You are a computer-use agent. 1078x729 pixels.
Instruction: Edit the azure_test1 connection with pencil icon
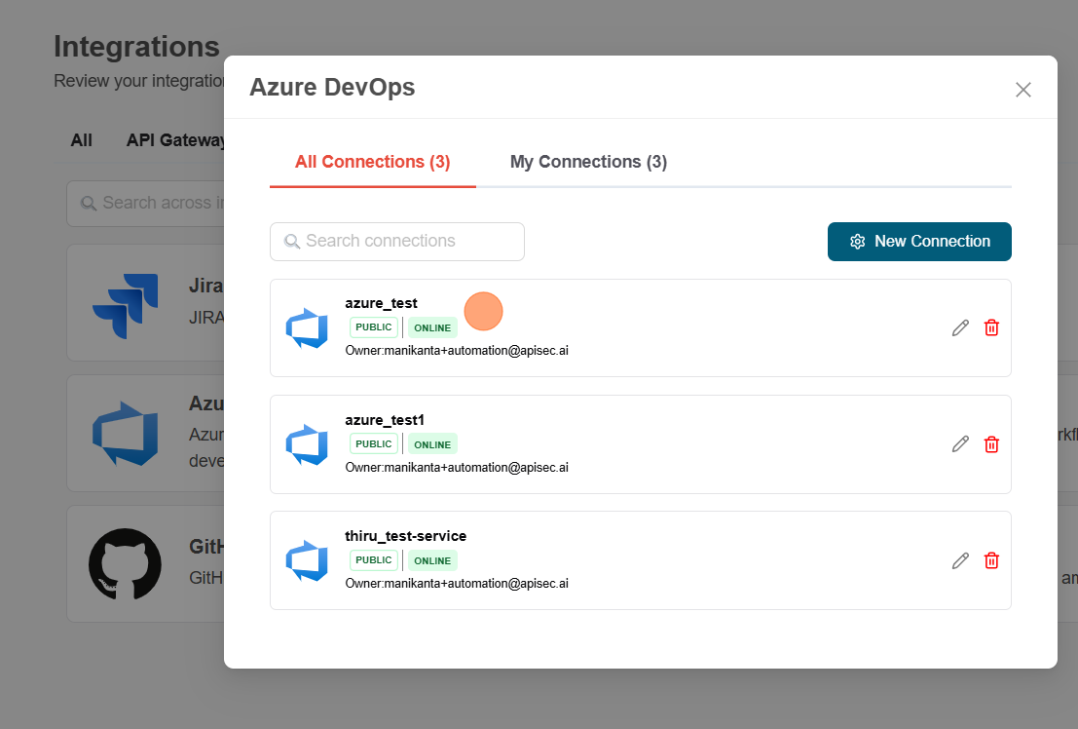point(960,444)
